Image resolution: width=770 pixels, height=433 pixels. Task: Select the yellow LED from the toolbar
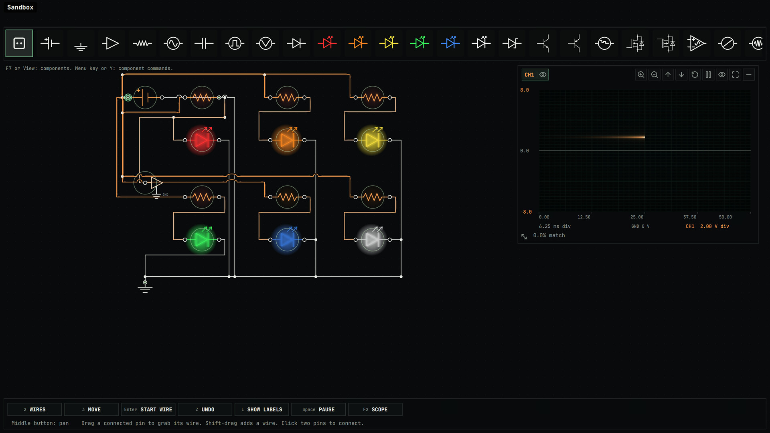(x=389, y=43)
